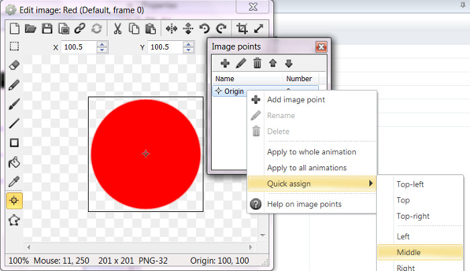Toggle the set origin and image points tool
Image resolution: width=470 pixels, height=271 pixels.
(14, 200)
